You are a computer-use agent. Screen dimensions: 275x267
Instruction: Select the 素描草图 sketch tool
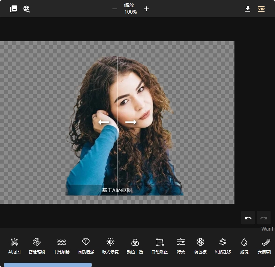coord(265,246)
